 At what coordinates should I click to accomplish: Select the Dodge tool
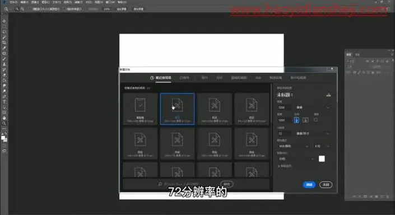(x=4, y=91)
